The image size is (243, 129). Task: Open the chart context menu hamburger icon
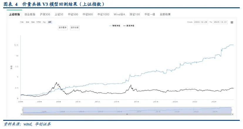pyautogui.click(x=232, y=22)
